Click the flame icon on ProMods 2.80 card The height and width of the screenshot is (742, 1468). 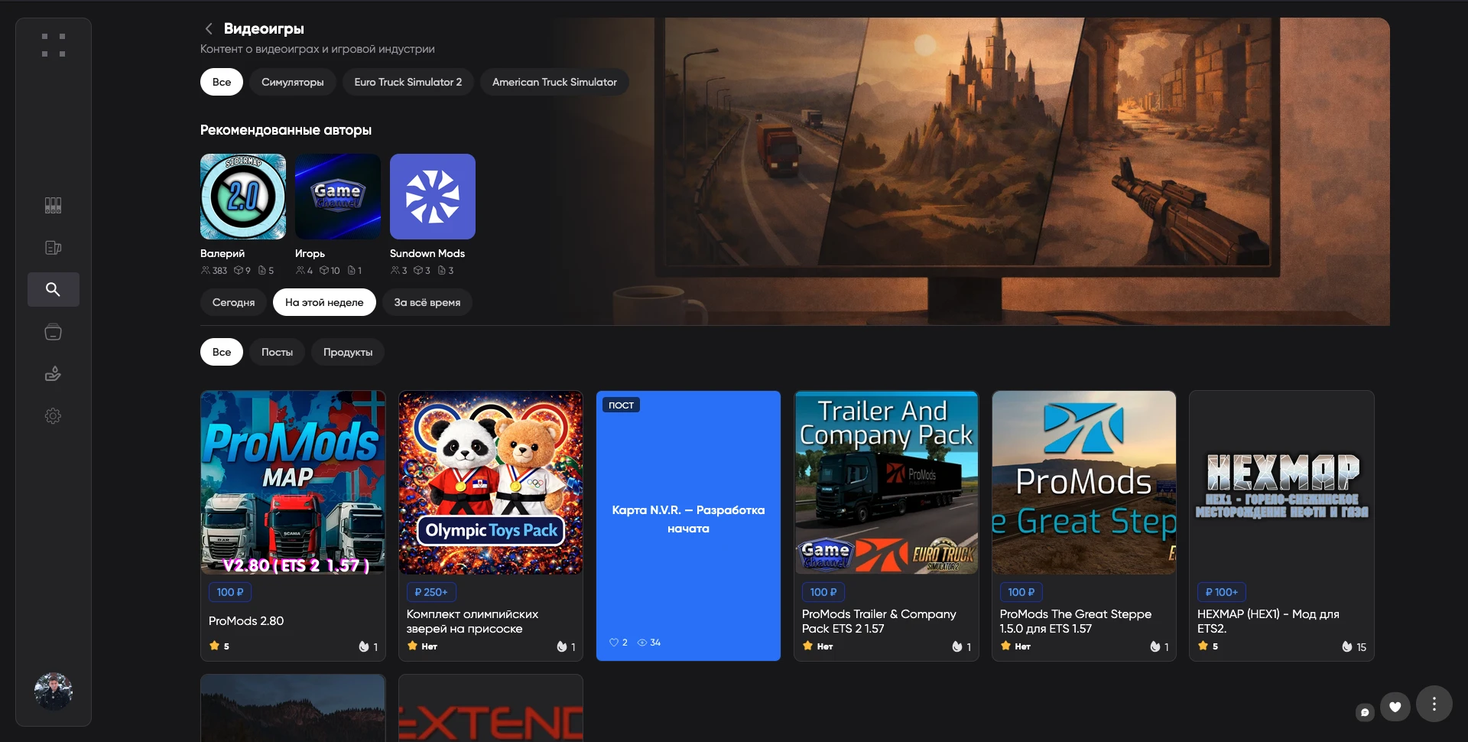(x=364, y=646)
